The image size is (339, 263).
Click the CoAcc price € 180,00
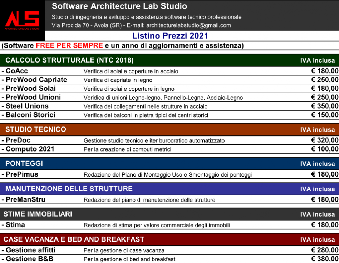click(325, 71)
